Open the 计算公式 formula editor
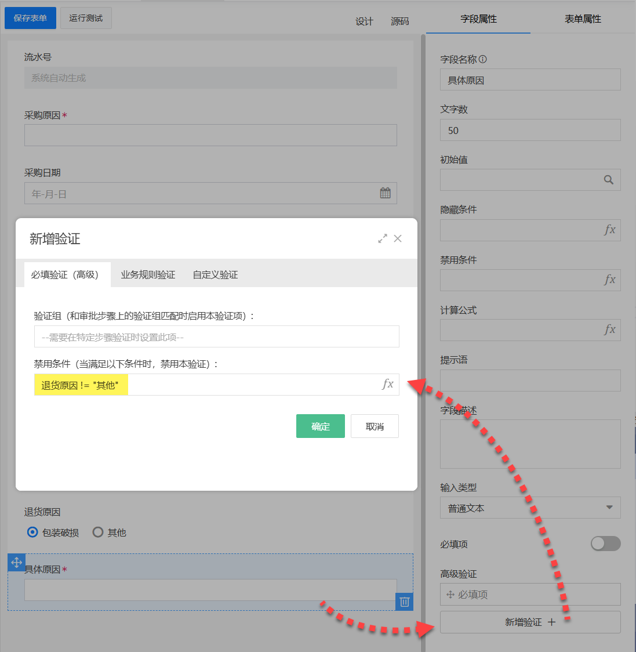This screenshot has height=652, width=636. pos(608,329)
